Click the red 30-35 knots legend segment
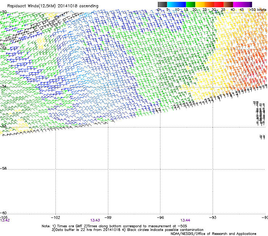The image size is (268, 236). pos(219,4)
